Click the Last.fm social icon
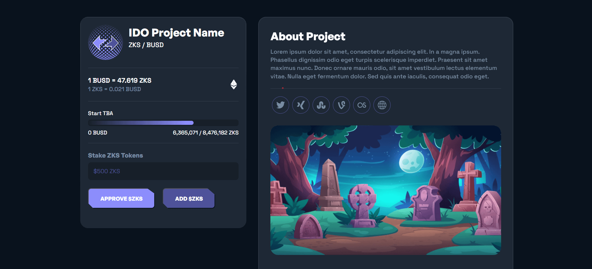592x269 pixels. 362,105
